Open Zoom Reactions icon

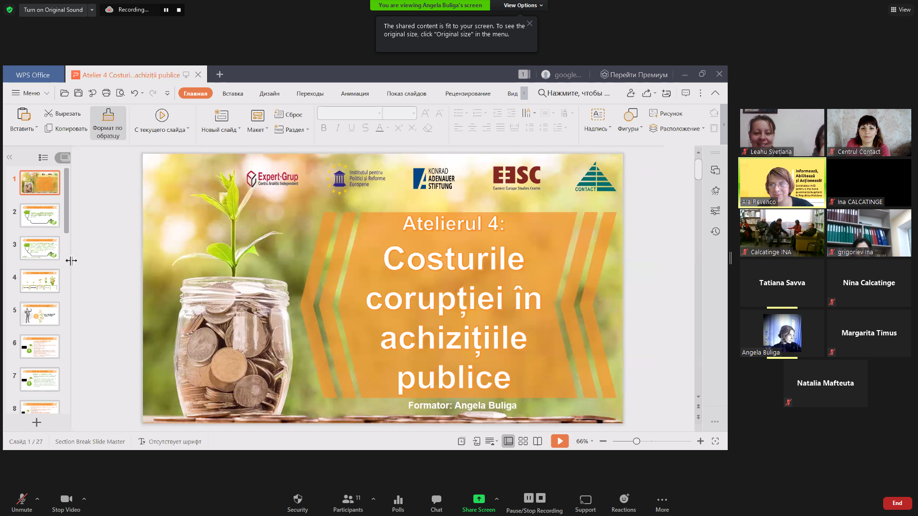(623, 499)
